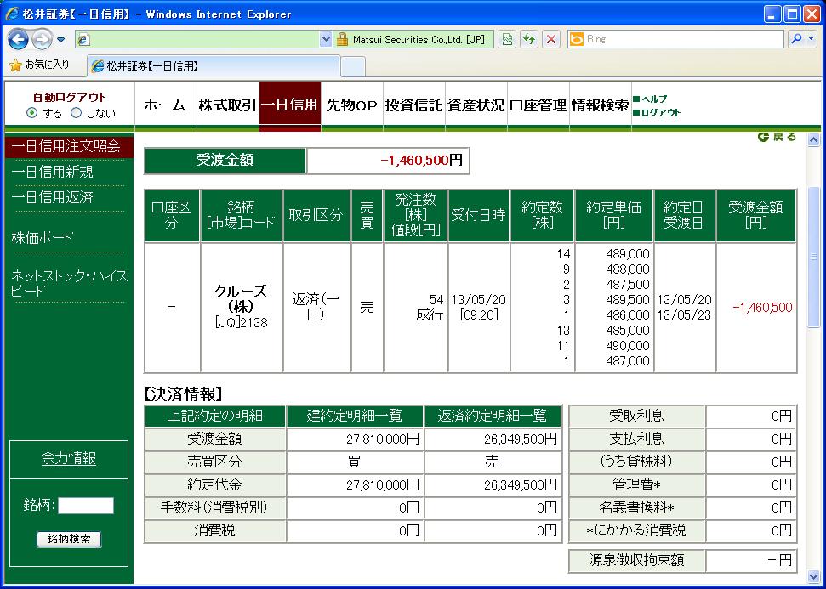This screenshot has width=826, height=589.
Task: Click the 489,000 execution price
Action: click(628, 254)
